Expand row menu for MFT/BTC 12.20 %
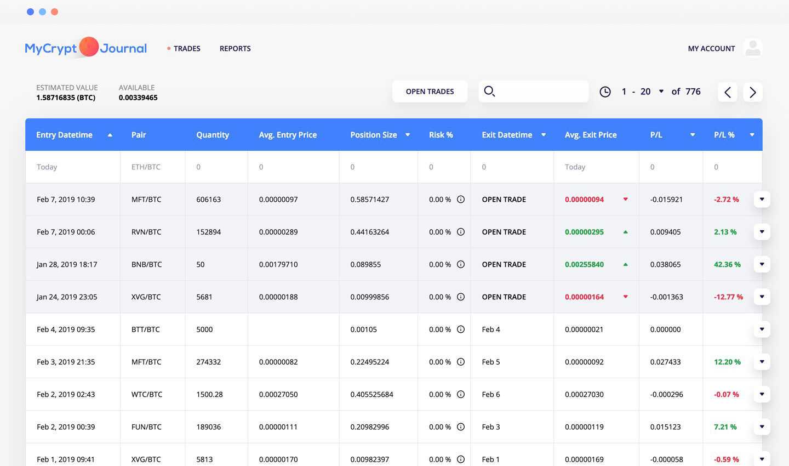The image size is (789, 466). [762, 362]
